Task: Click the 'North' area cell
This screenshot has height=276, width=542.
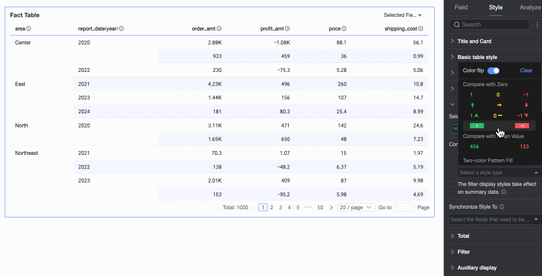Action: coord(21,126)
